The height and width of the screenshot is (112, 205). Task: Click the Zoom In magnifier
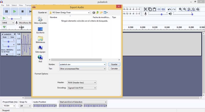coord(180,9)
